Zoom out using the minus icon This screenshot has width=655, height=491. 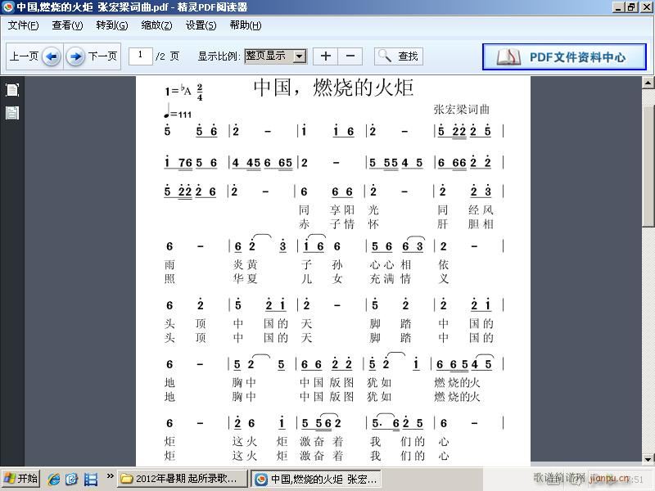pyautogui.click(x=350, y=56)
